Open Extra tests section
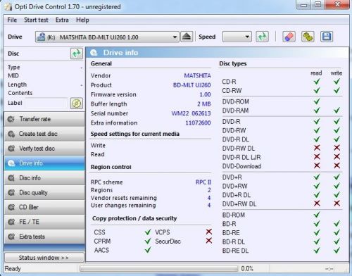Viewport: 352px width, 276px height. point(44,237)
